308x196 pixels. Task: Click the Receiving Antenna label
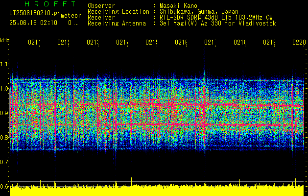click(117, 24)
